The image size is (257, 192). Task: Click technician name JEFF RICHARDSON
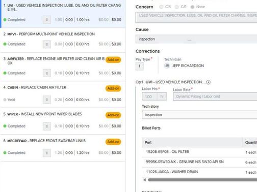pyautogui.click(x=188, y=66)
